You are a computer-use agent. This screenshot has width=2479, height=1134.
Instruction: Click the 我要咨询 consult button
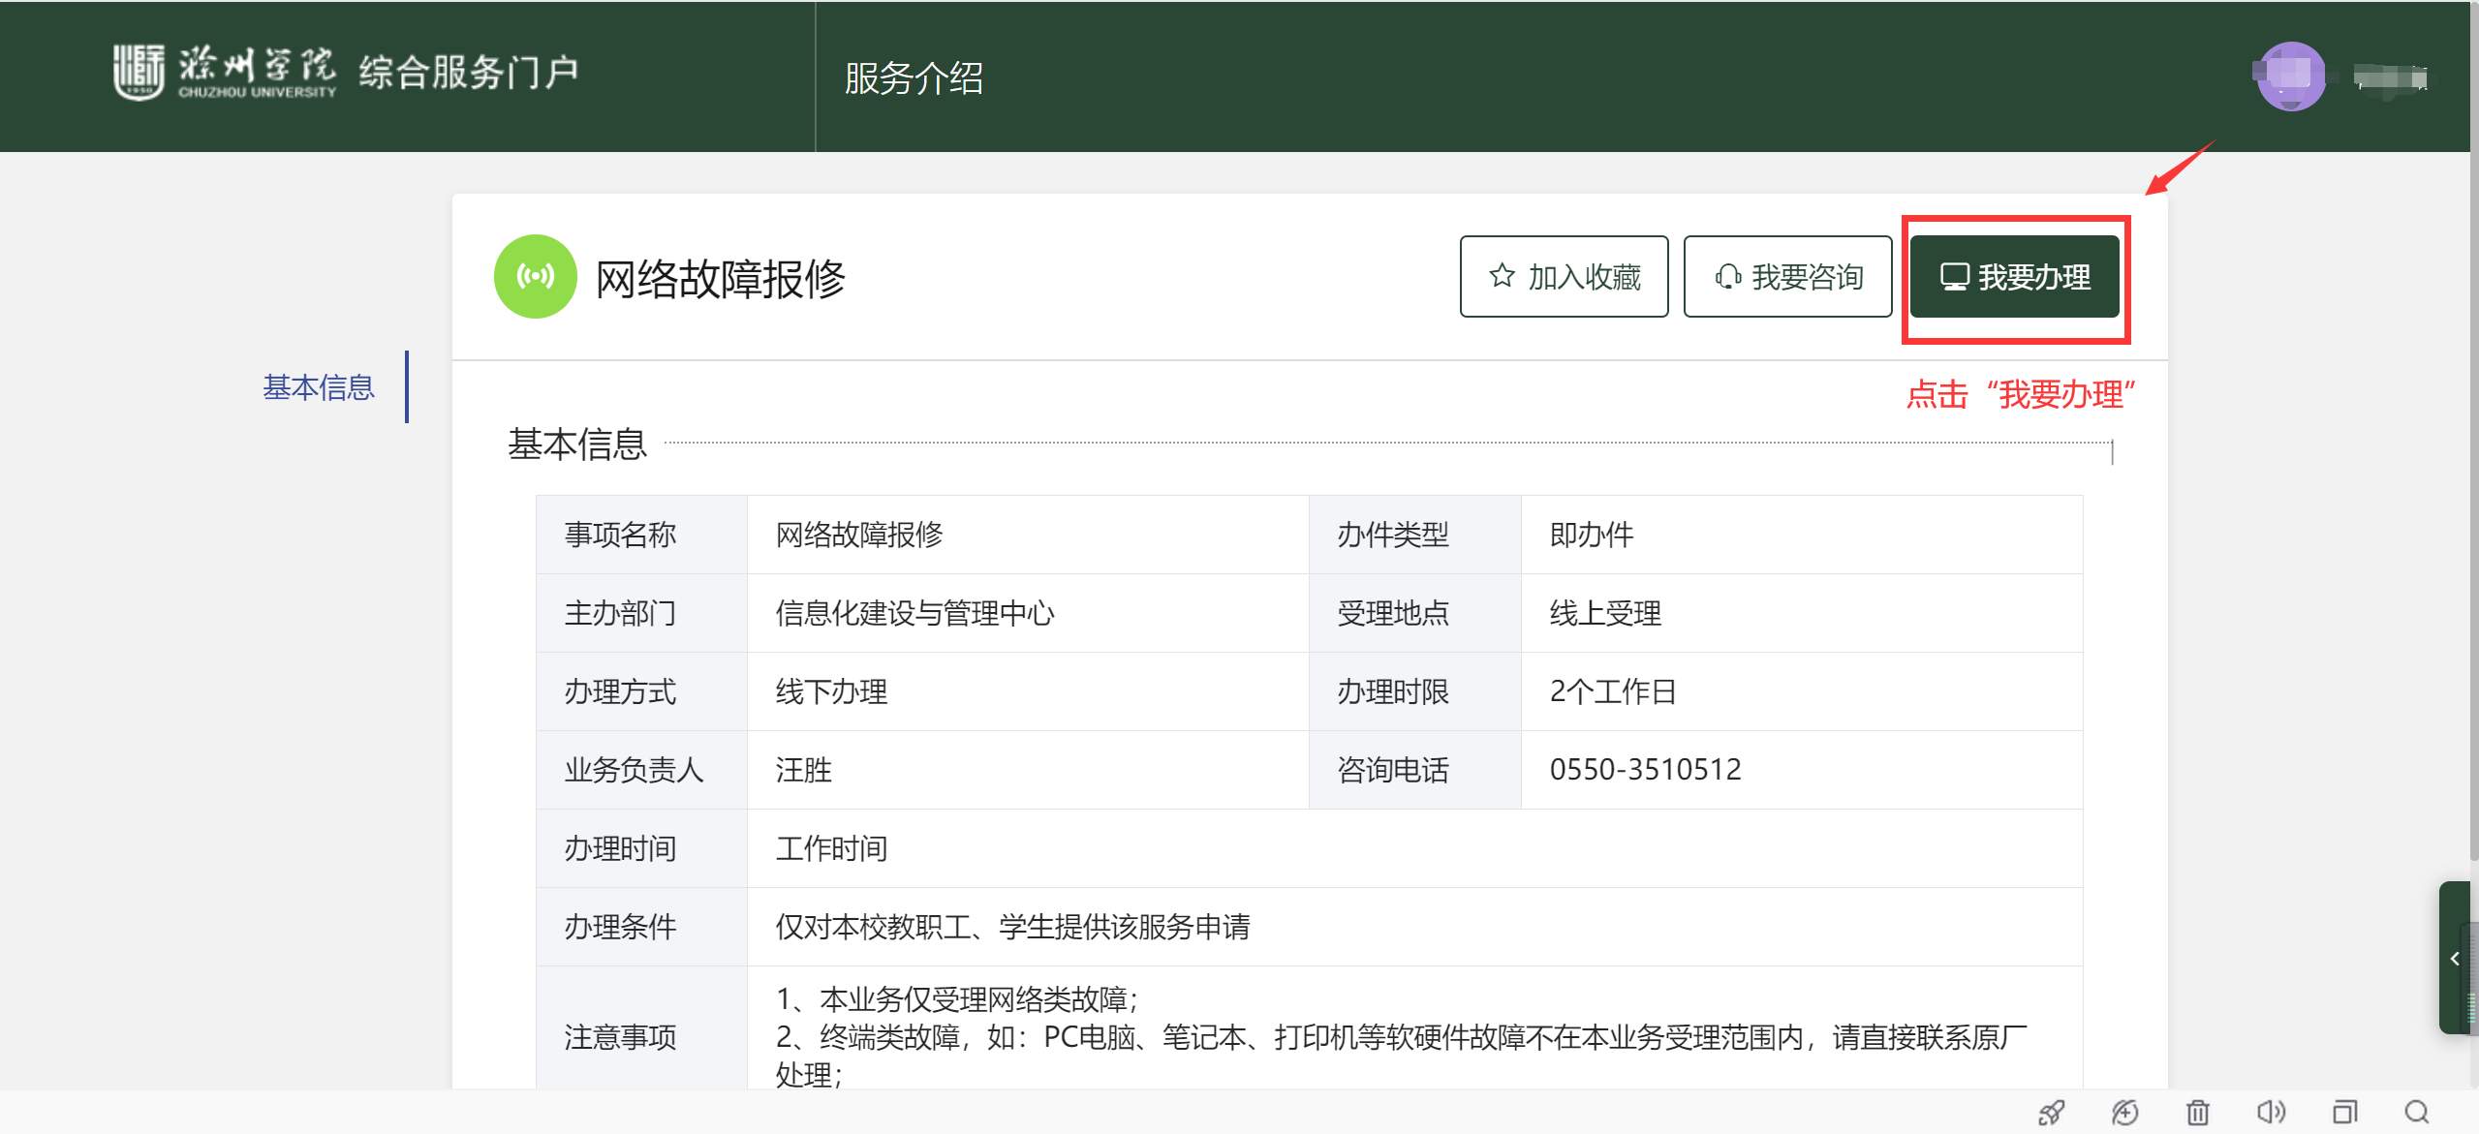tap(1787, 276)
